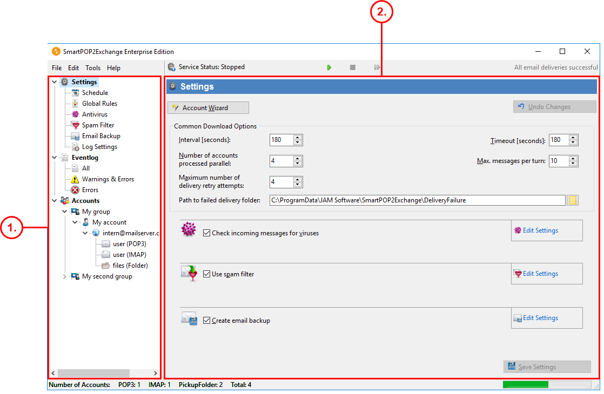Collapse the Settings tree node
This screenshot has width=604, height=394.
pyautogui.click(x=55, y=82)
